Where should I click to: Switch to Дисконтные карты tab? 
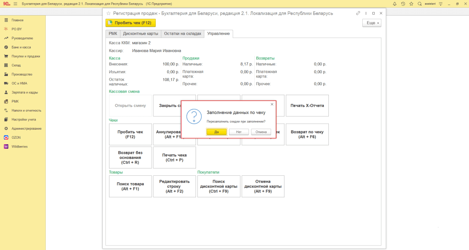[x=141, y=34]
